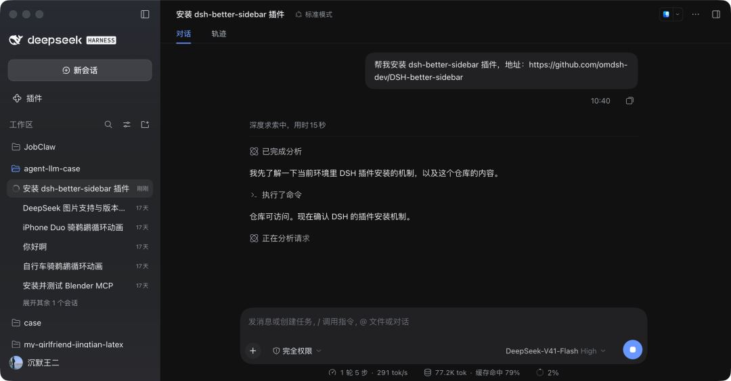Stop generation with the blue stop button
The image size is (731, 381).
[633, 350]
